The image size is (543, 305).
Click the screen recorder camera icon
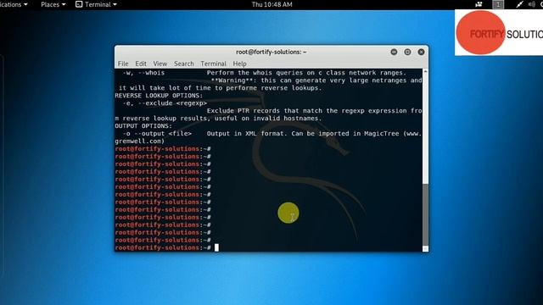coord(479,4)
